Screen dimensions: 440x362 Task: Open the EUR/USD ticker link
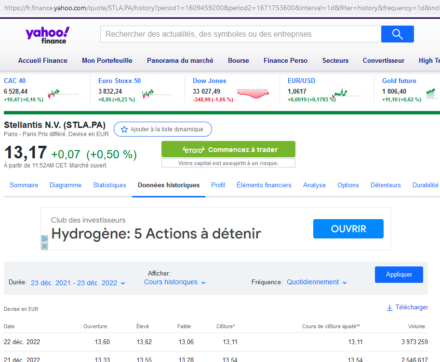pos(301,81)
